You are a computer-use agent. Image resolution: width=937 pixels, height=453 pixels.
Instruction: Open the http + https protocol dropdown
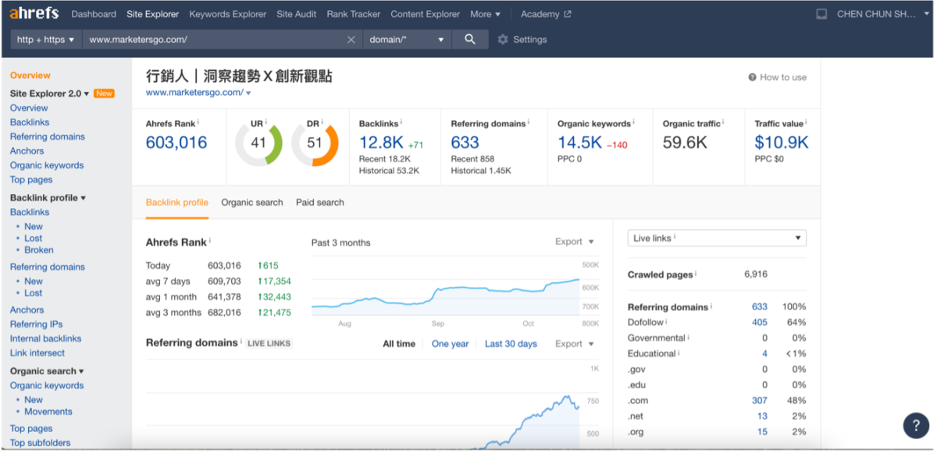pyautogui.click(x=46, y=40)
